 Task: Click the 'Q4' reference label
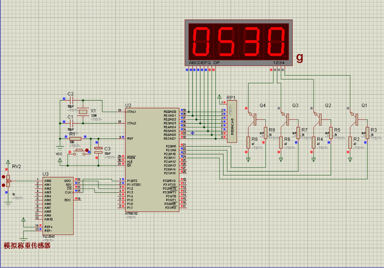tap(263, 105)
